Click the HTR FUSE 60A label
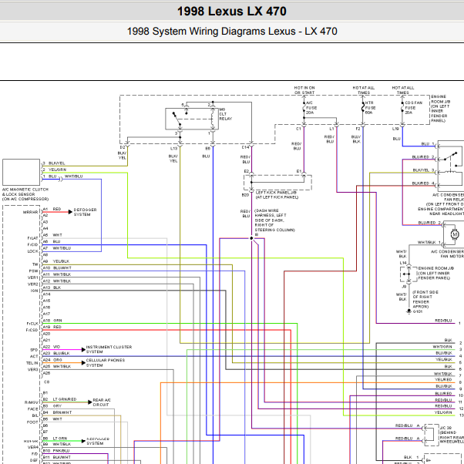The width and height of the screenshot is (464, 464). tap(370, 108)
